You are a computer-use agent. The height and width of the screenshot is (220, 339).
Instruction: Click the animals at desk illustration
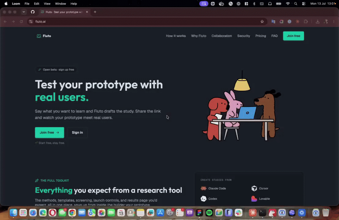pos(241,106)
